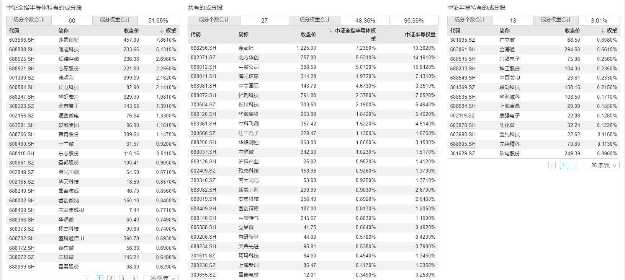This screenshot has width=625, height=280.
Task: Open stock link 688525.SH
Action: (22, 59)
